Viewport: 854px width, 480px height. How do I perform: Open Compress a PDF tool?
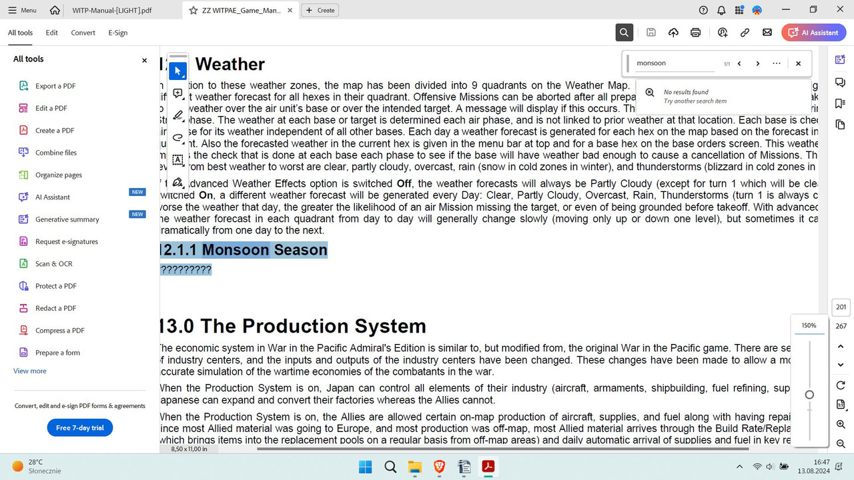(x=60, y=330)
